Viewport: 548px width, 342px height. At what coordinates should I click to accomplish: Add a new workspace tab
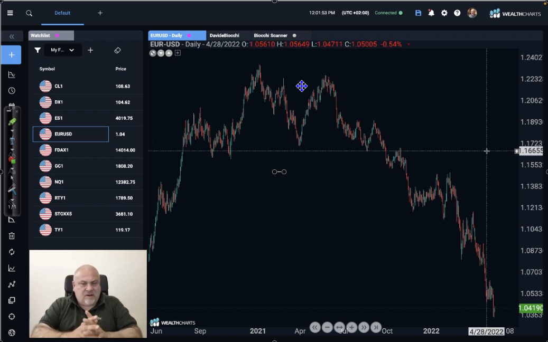(100, 13)
